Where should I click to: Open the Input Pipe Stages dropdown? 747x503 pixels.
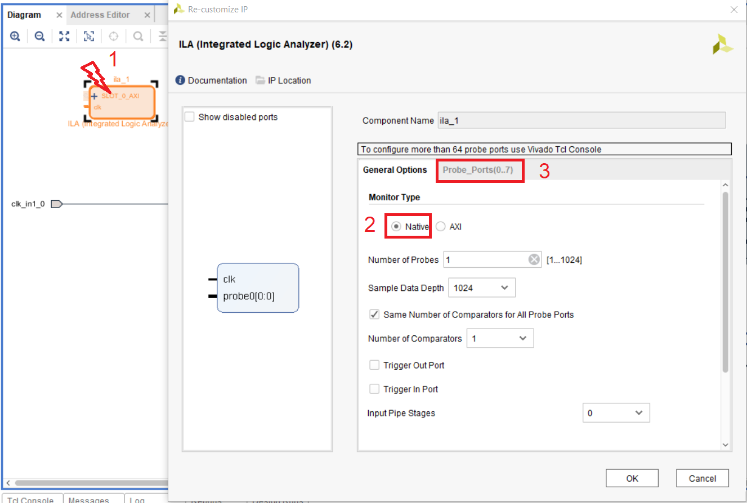coord(616,413)
